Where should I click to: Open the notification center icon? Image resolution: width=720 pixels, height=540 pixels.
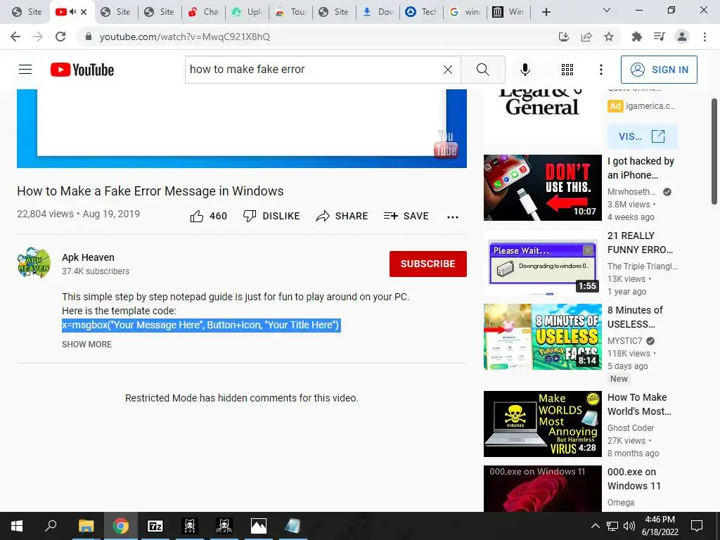[697, 526]
